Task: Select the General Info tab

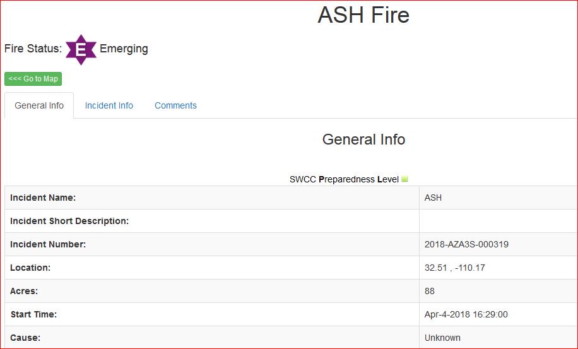Action: point(39,105)
